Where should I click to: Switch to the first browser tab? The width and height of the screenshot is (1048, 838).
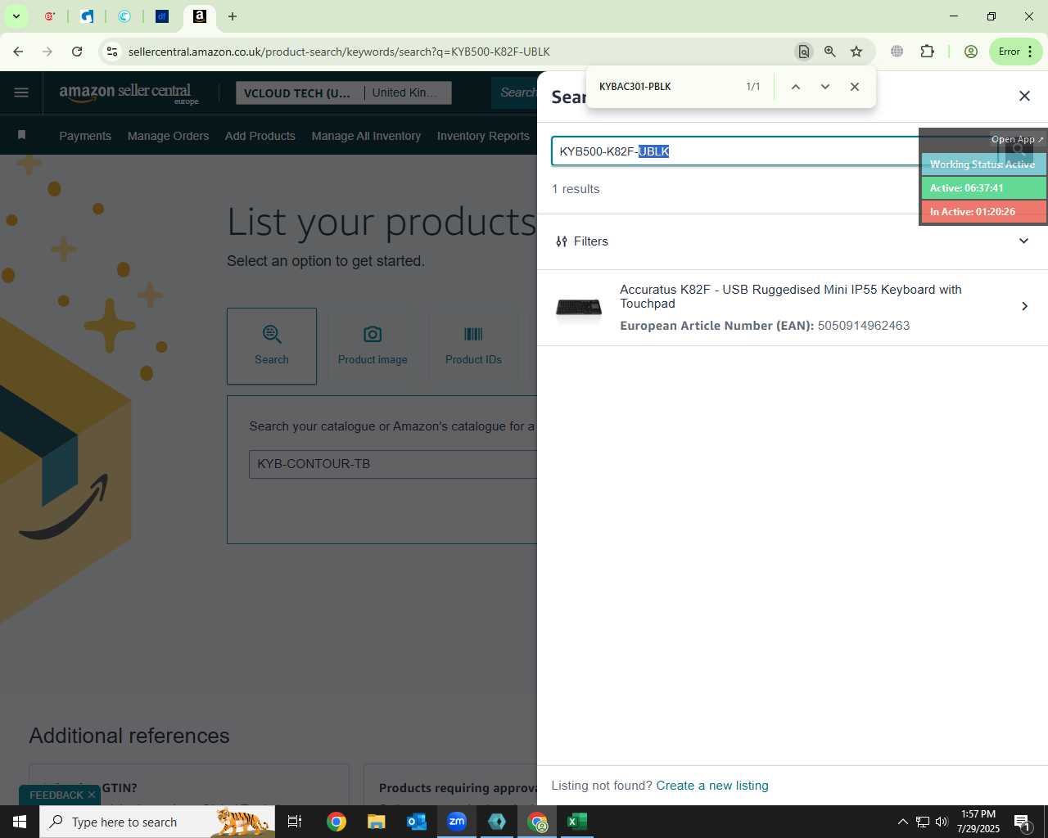[50, 16]
